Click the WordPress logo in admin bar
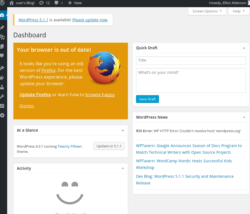This screenshot has width=250, height=214. pos(2,3)
